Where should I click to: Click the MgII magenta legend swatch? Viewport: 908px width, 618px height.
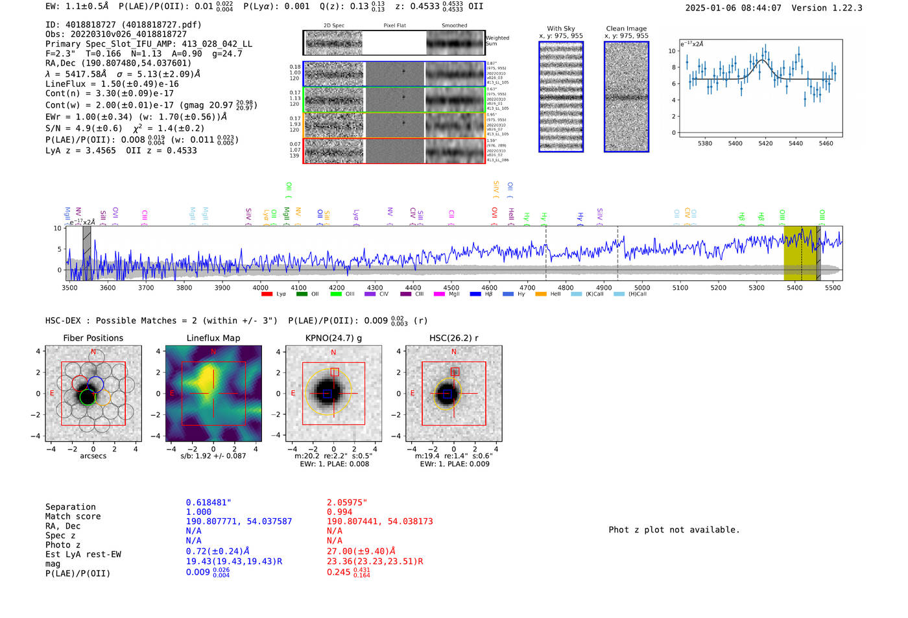click(x=440, y=294)
